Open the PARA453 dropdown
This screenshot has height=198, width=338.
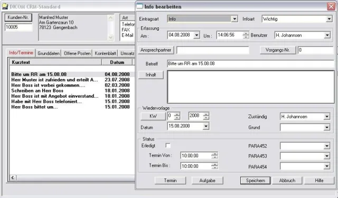[x=327, y=156]
